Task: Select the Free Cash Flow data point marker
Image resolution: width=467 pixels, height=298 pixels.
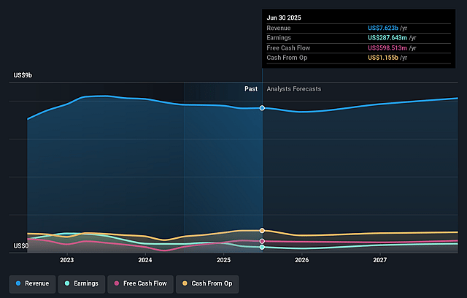Action: (x=262, y=241)
